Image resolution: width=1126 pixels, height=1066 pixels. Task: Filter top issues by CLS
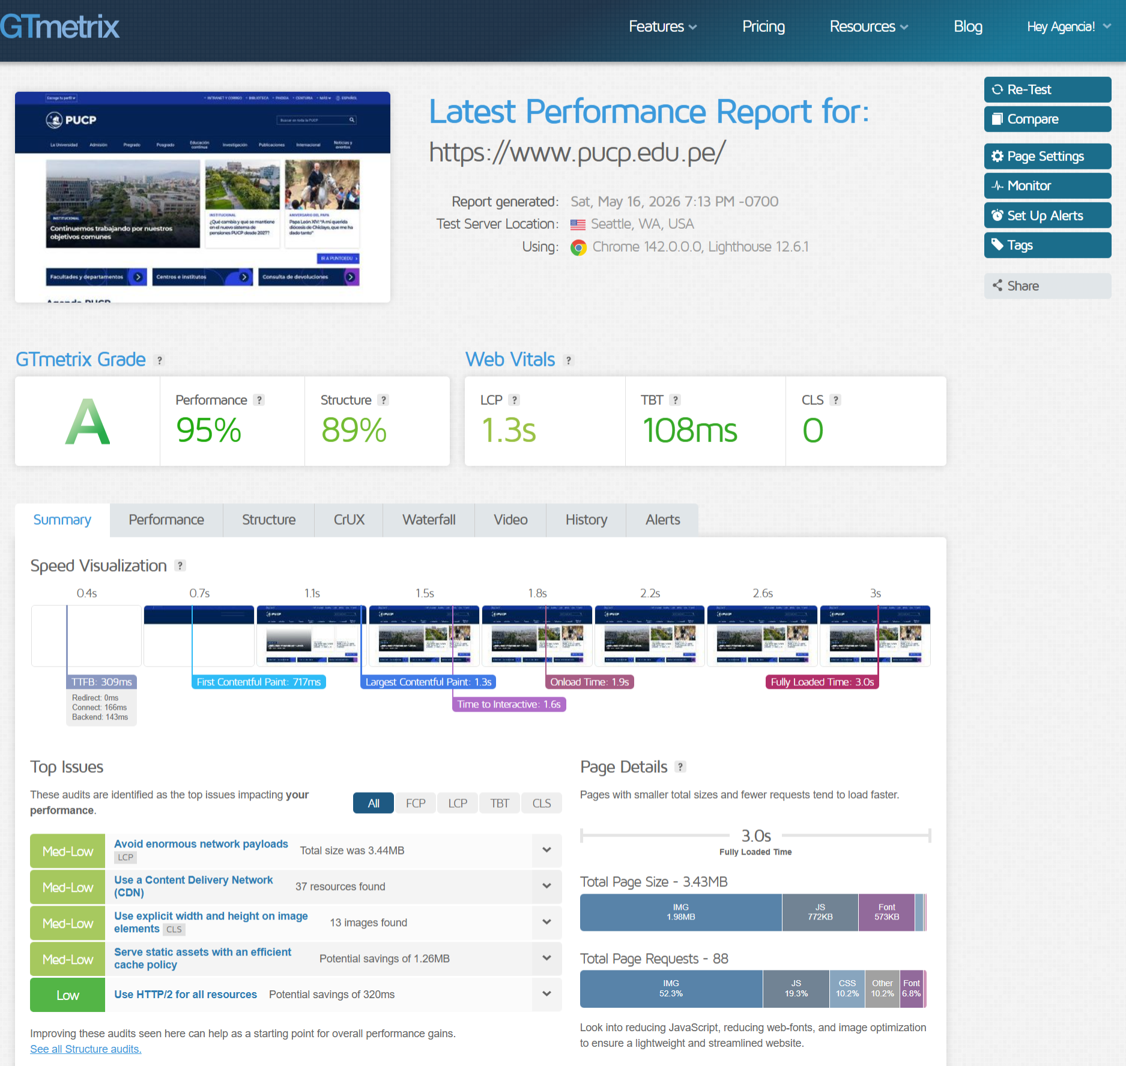(x=542, y=804)
